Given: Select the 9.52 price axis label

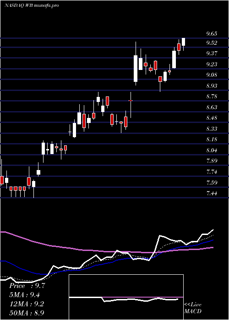Looking at the screenshot, I should [x=212, y=43].
